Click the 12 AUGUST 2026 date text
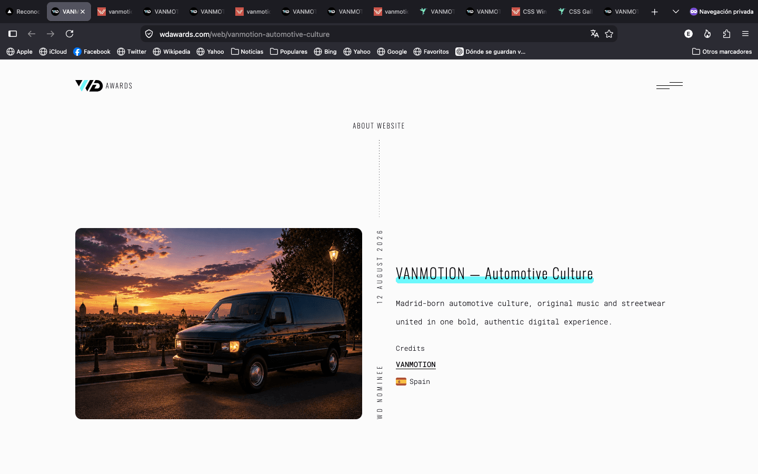Image resolution: width=758 pixels, height=474 pixels. (x=380, y=267)
